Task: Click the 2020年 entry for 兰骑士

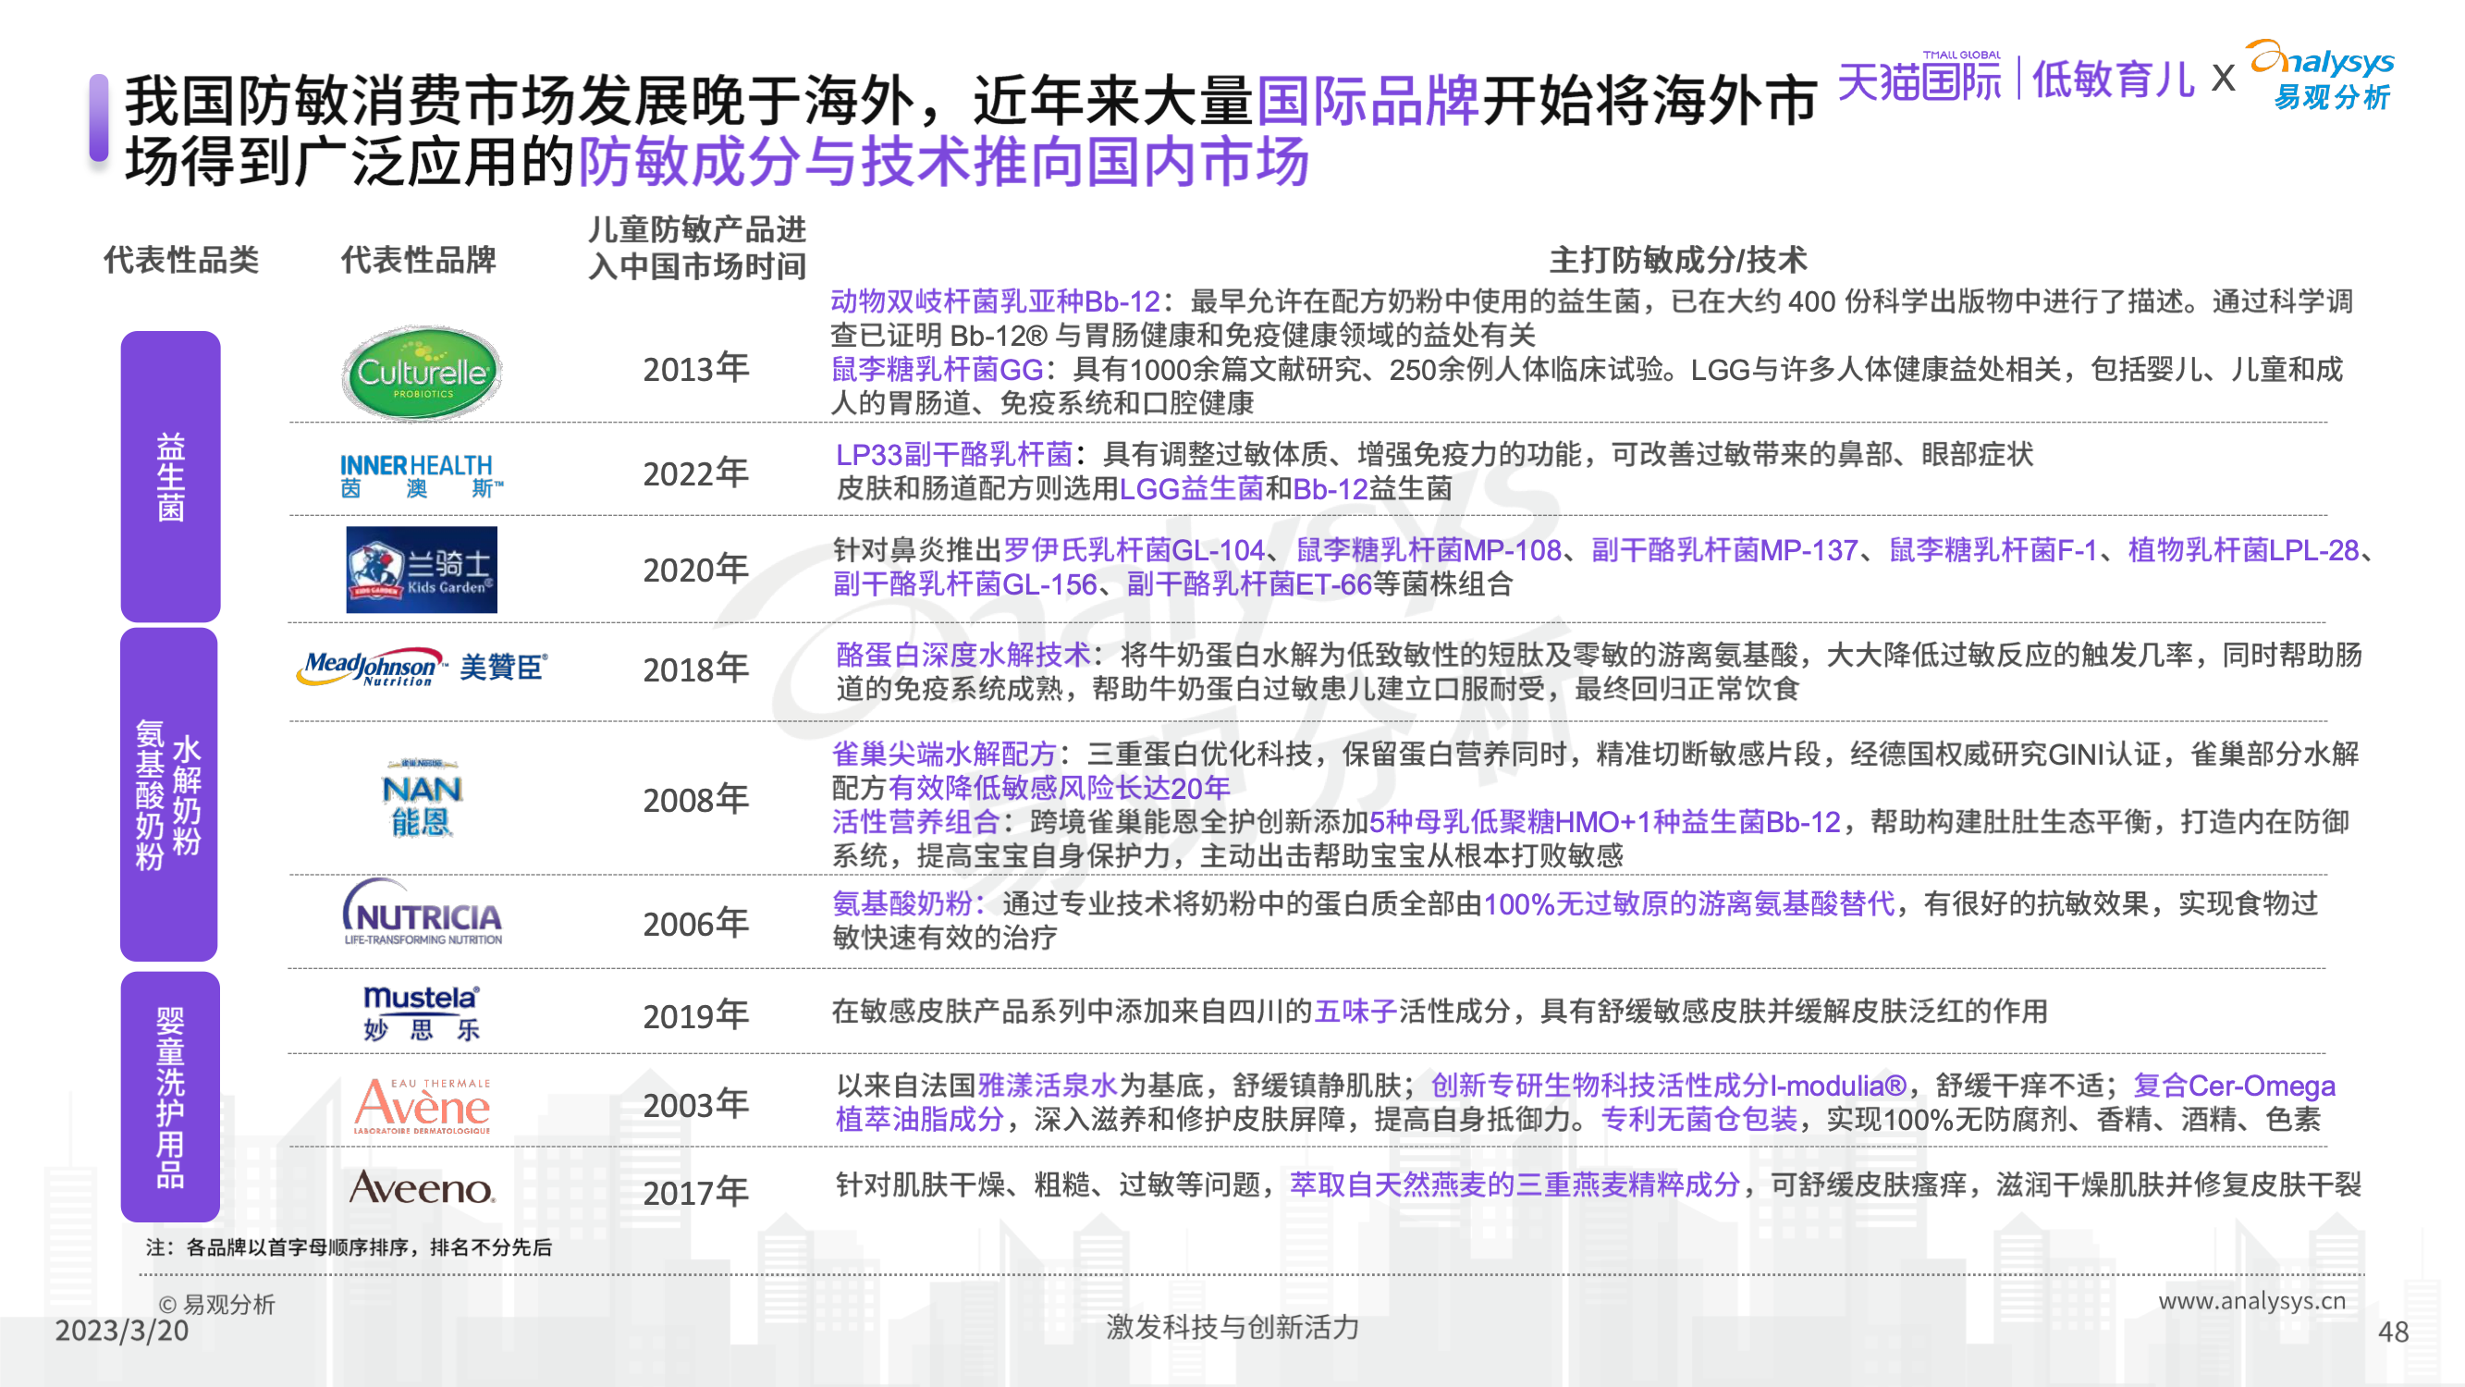Action: pyautogui.click(x=695, y=570)
